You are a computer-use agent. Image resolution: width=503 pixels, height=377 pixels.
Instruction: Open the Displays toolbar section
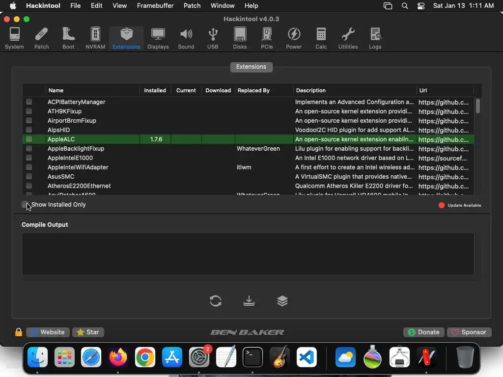coord(158,38)
